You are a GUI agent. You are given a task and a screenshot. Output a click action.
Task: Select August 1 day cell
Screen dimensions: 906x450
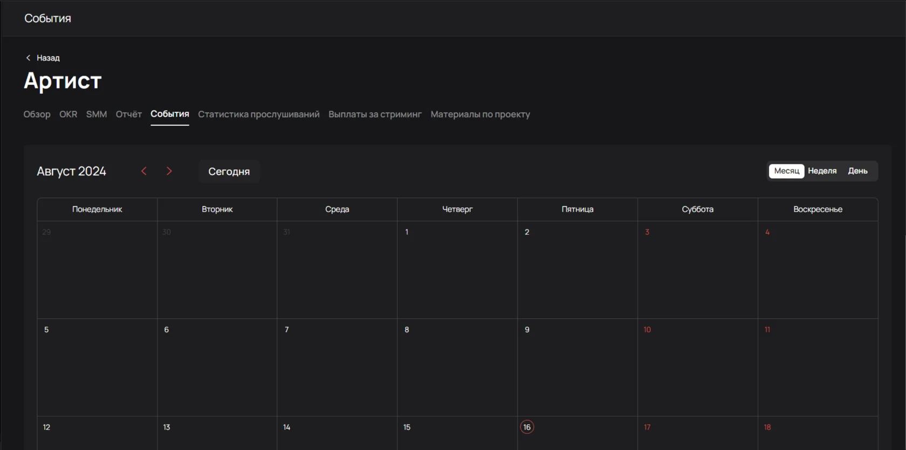click(x=457, y=269)
